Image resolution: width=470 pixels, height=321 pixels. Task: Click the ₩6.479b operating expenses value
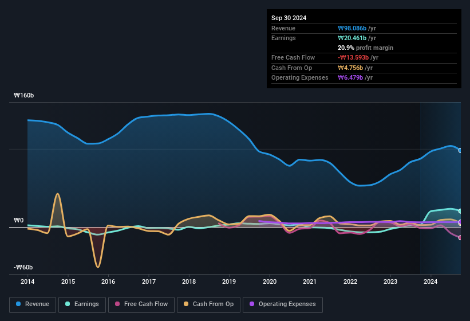[350, 78]
